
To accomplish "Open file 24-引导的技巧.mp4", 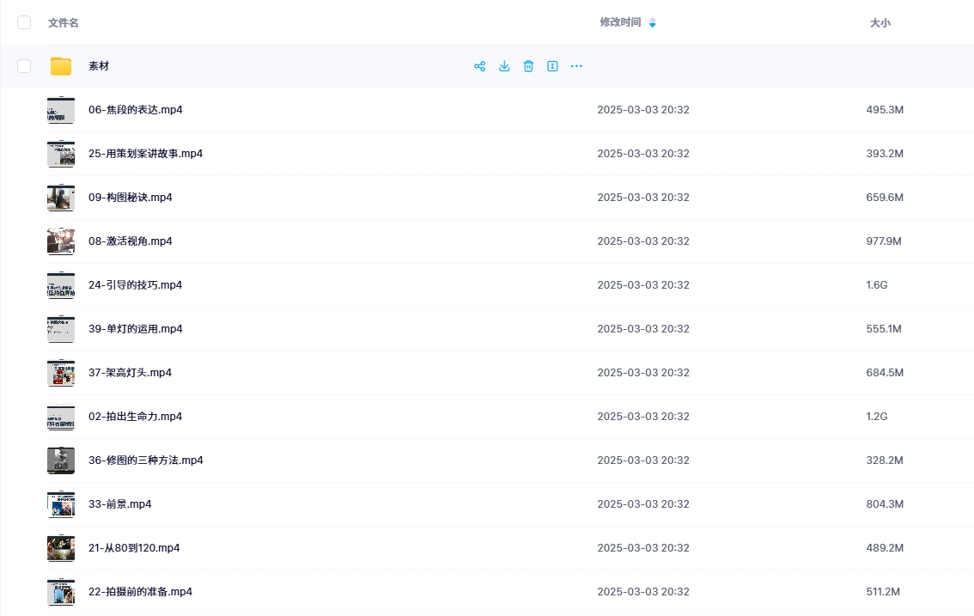I will (x=135, y=285).
